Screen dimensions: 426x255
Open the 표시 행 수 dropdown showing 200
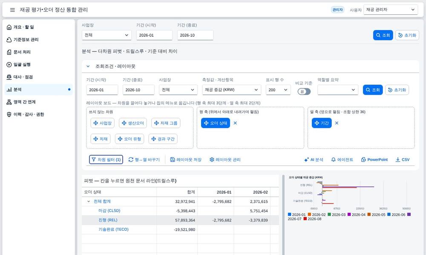pyautogui.click(x=278, y=90)
